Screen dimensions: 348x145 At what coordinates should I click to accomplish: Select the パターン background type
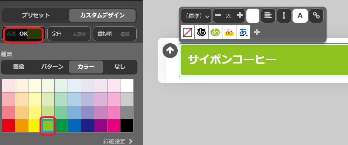tap(52, 67)
